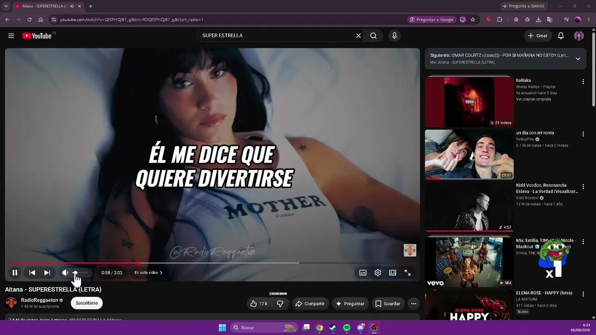The width and height of the screenshot is (596, 335).
Task: Mute the video with the speaker icon
Action: coord(65,273)
